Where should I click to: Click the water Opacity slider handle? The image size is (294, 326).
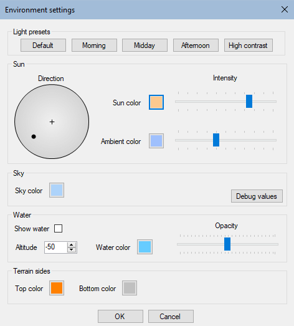point(227,244)
